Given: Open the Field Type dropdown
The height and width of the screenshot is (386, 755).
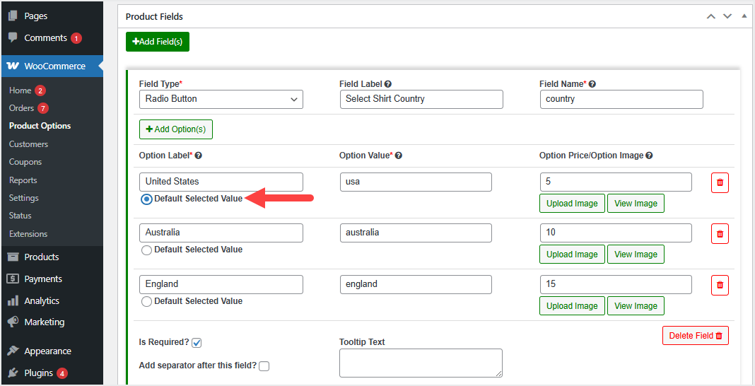Looking at the screenshot, I should pyautogui.click(x=221, y=99).
